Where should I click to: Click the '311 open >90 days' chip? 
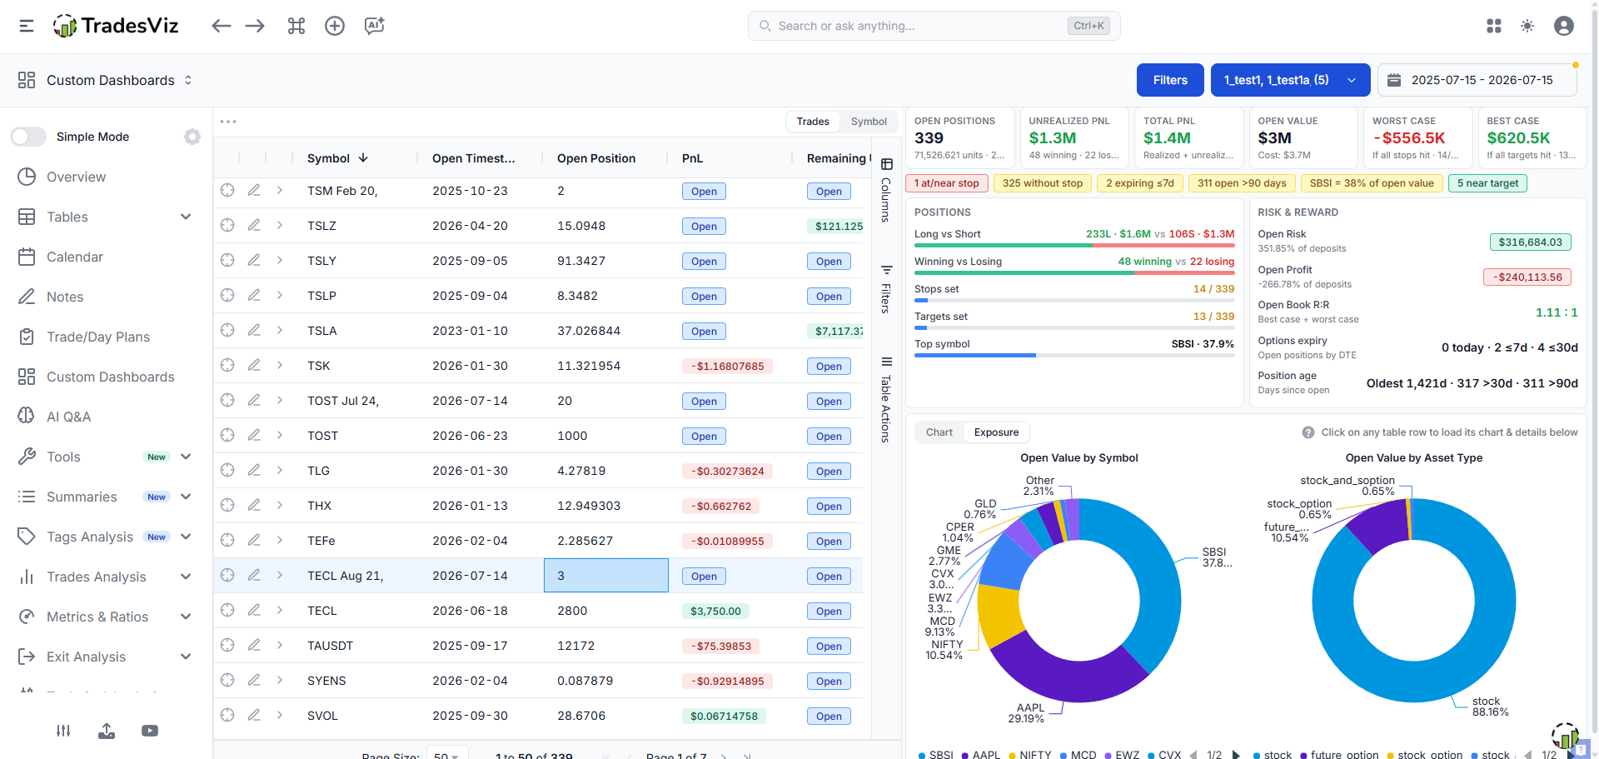click(1242, 183)
